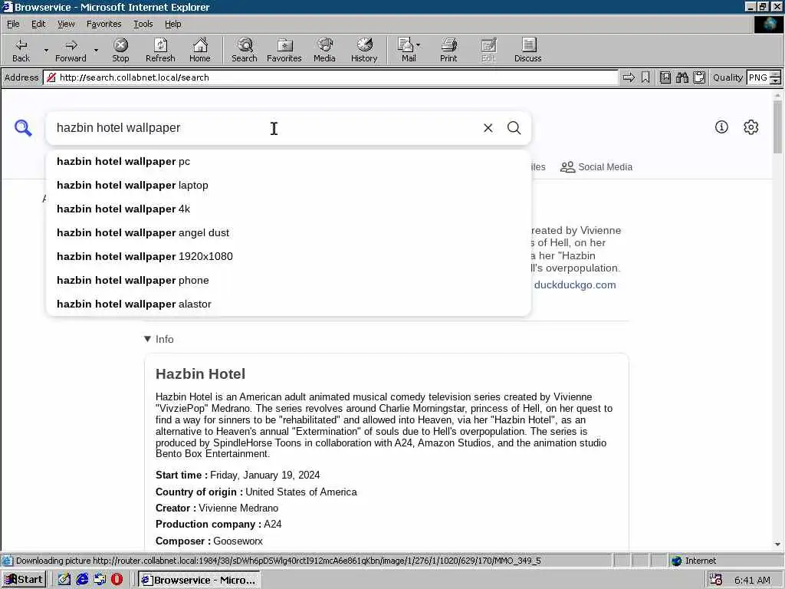The height and width of the screenshot is (589, 785).
Task: Select suggestion "hazbin hotel wallpaper phone"
Action: pyautogui.click(x=288, y=281)
